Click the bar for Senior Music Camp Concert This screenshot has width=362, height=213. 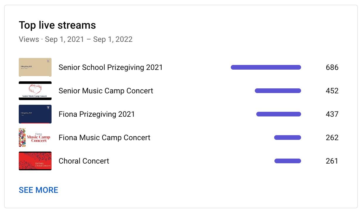(x=278, y=91)
